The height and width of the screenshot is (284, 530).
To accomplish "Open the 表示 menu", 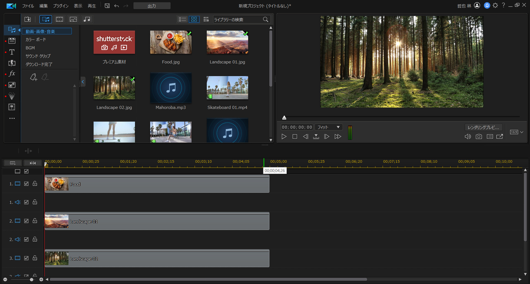I will pos(78,6).
